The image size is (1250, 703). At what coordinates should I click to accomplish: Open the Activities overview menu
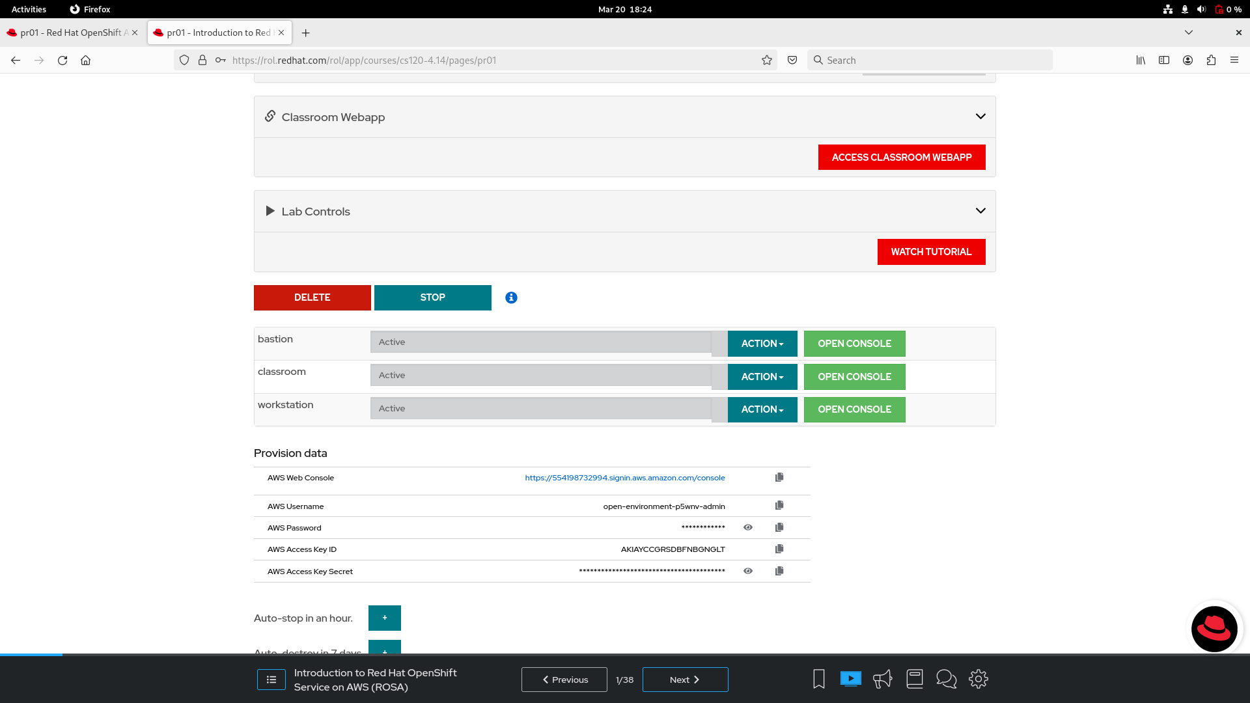(x=29, y=9)
